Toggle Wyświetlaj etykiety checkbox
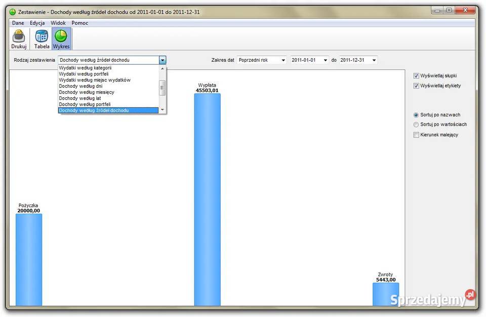The height and width of the screenshot is (317, 486). [416, 86]
